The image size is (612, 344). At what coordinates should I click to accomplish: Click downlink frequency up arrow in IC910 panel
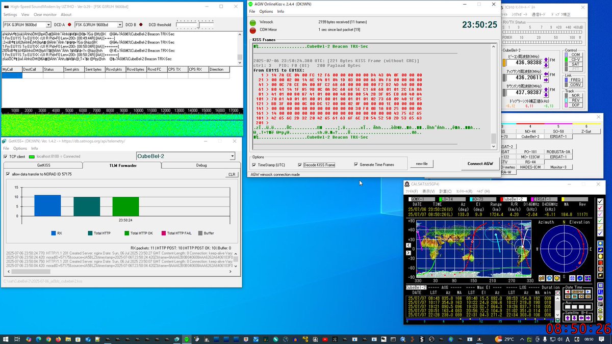pyautogui.click(x=546, y=90)
